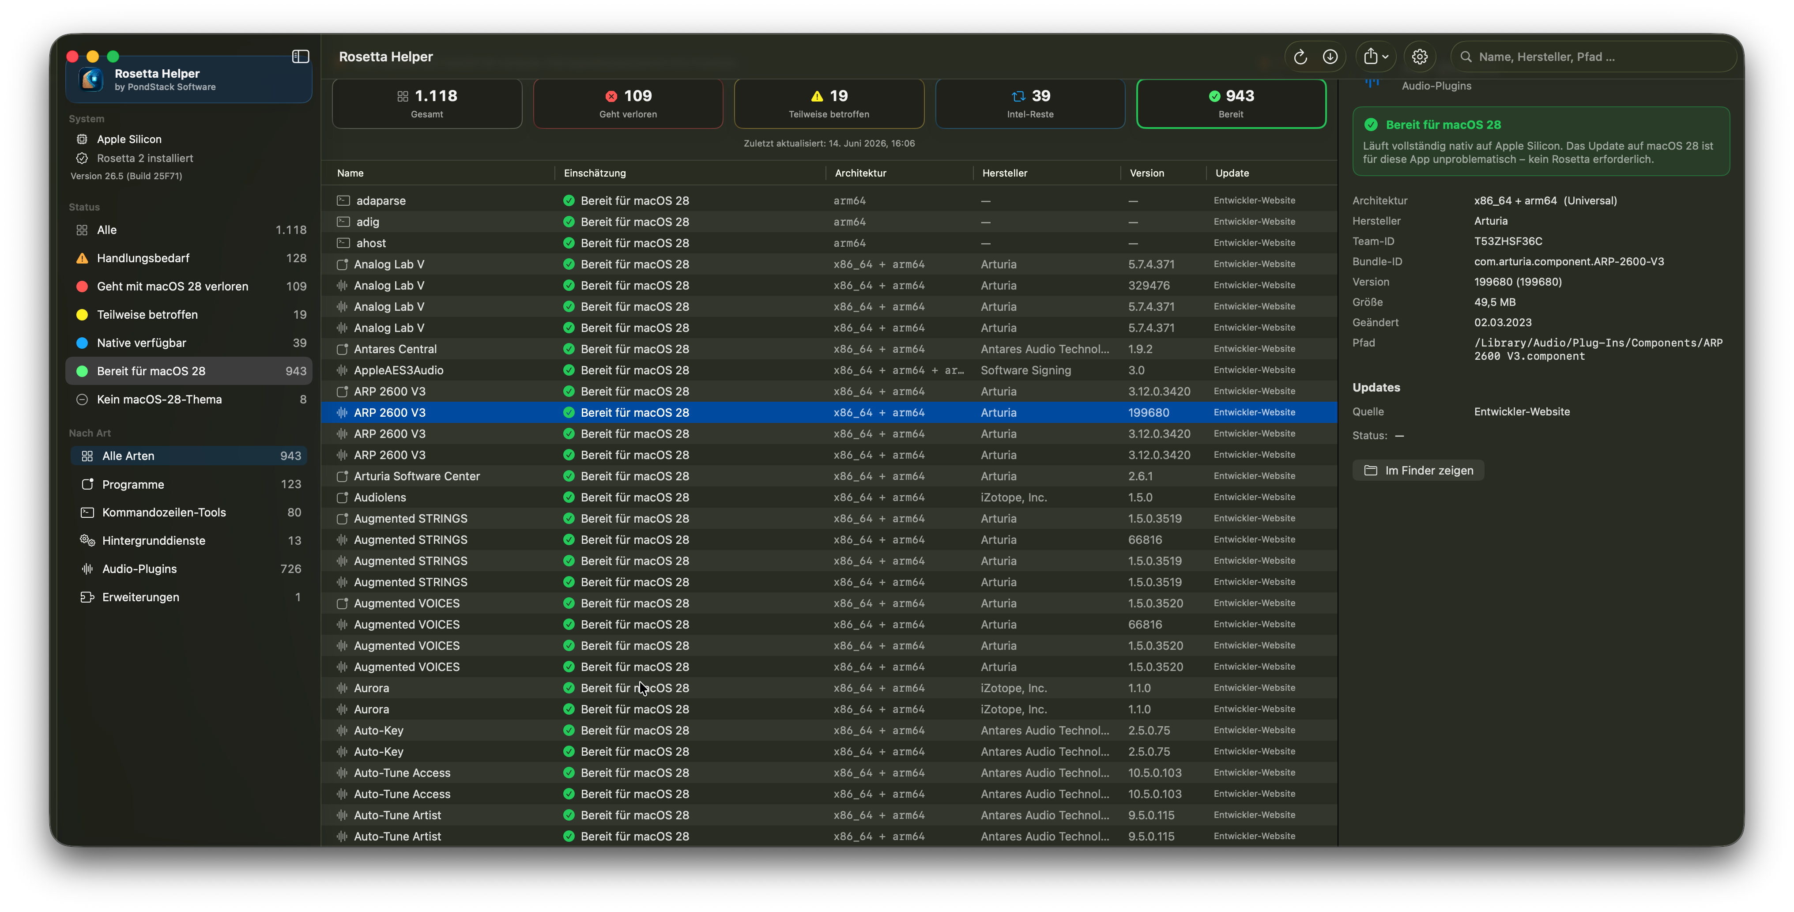
Task: Click the terminal icon next to adaparse
Action: 343,200
